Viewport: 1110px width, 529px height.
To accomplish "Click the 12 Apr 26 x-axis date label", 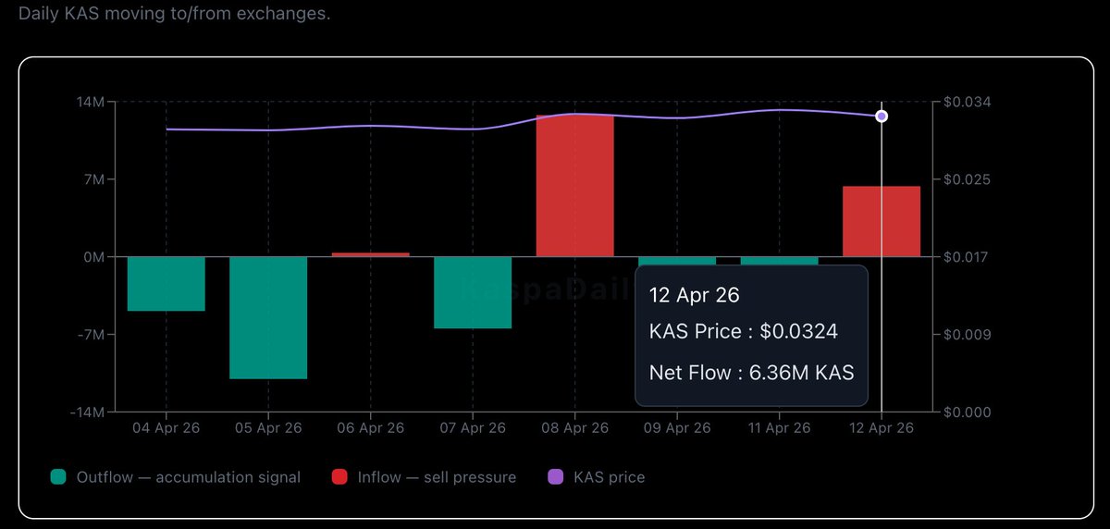I will 881,428.
